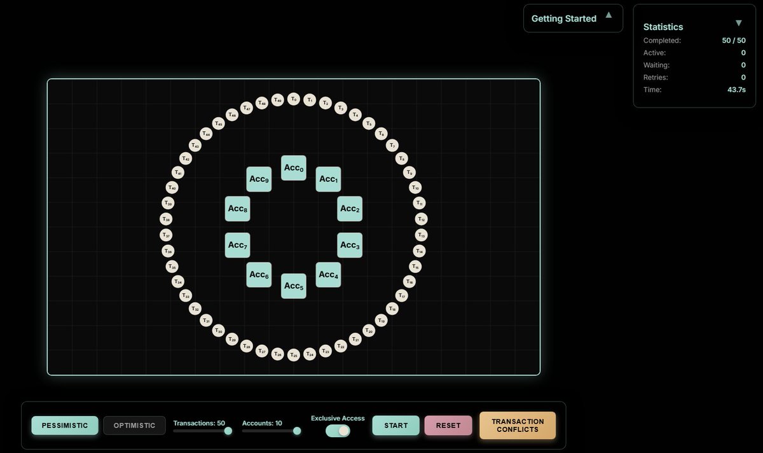Image resolution: width=763 pixels, height=453 pixels.
Task: Collapse the Statistics panel arrow
Action: point(738,23)
